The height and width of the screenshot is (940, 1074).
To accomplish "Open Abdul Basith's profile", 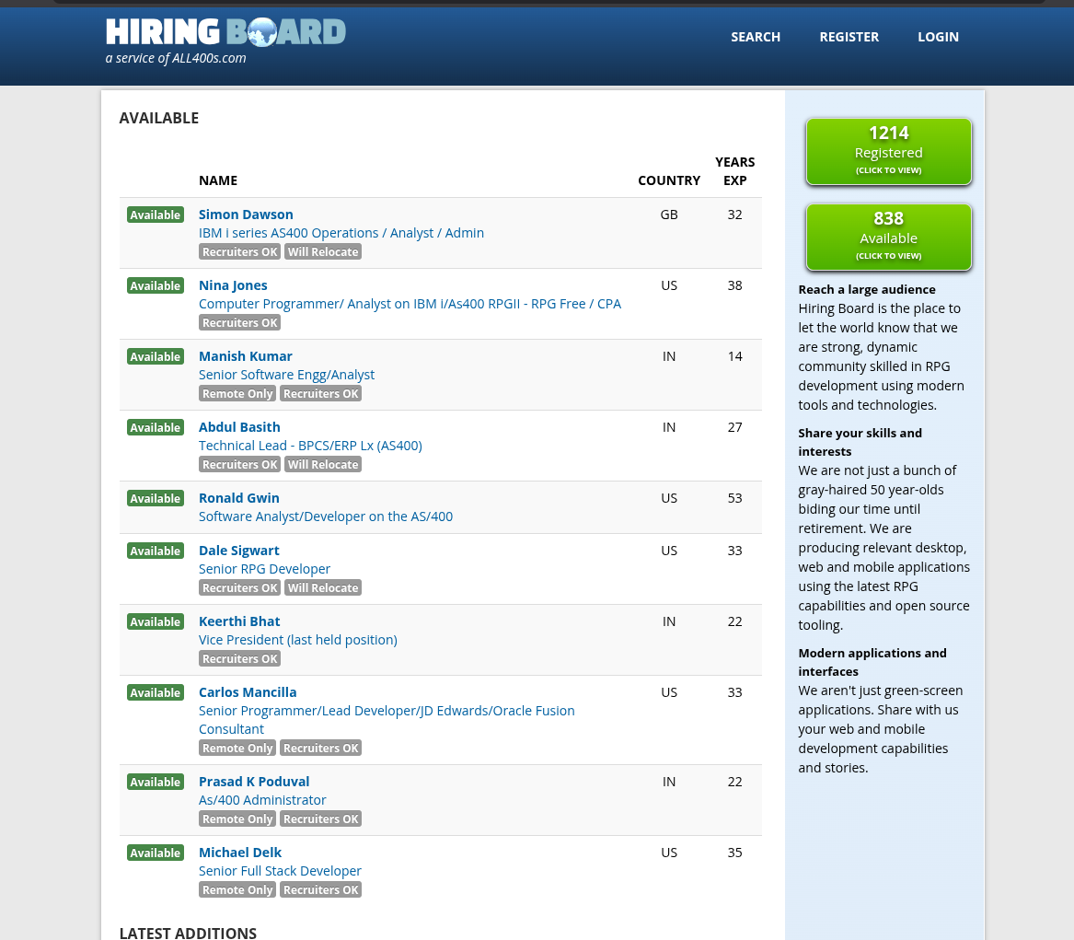I will tap(239, 427).
